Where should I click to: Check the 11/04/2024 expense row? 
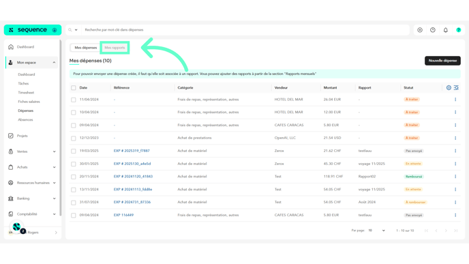click(x=74, y=100)
